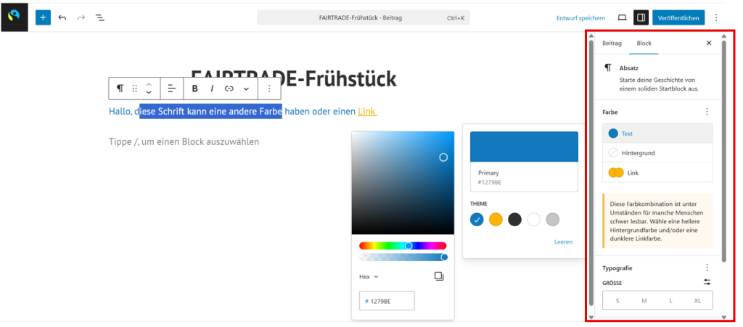Click the Absatz block title
The width and height of the screenshot is (743, 327).
[629, 68]
